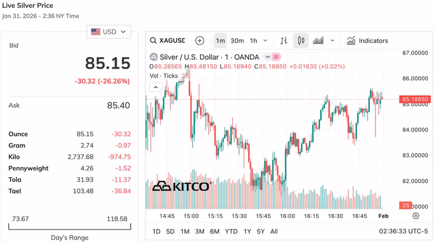Click the Indicators chart icon
Image resolution: width=434 pixels, height=243 pixels.
click(x=351, y=40)
